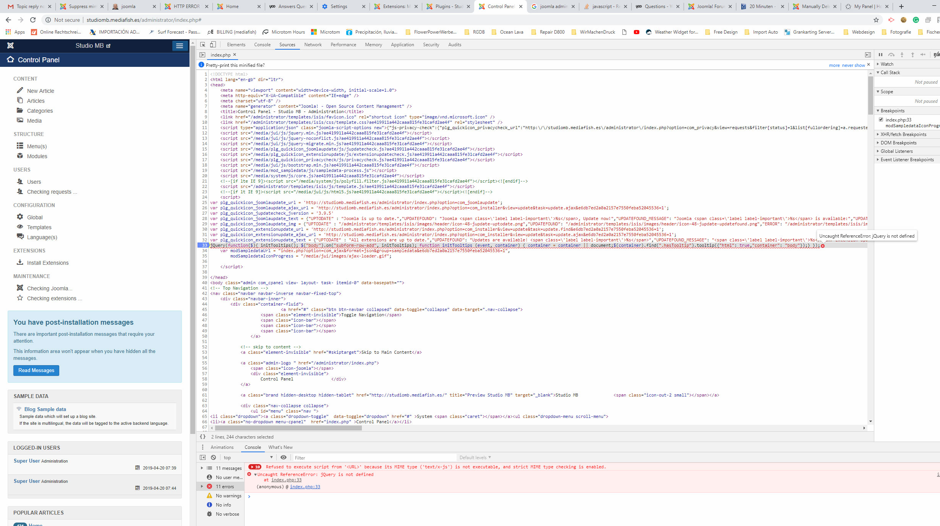The width and height of the screenshot is (940, 526).
Task: Toggle the device toolbar icon
Action: point(213,45)
